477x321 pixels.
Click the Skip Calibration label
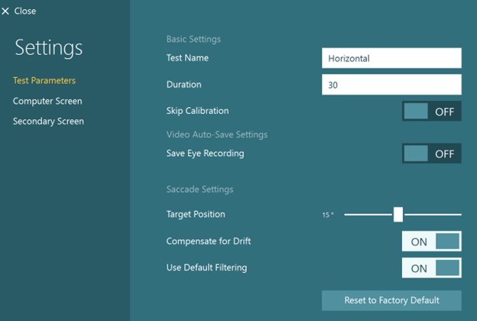[197, 111]
